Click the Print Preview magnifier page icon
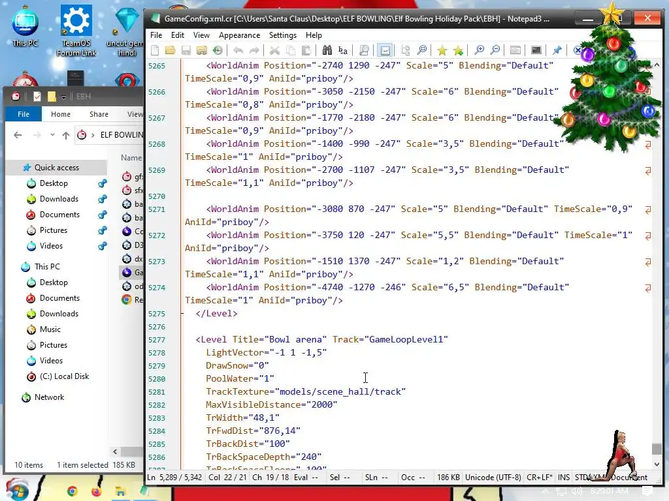This screenshot has width=669, height=501. tap(364, 51)
